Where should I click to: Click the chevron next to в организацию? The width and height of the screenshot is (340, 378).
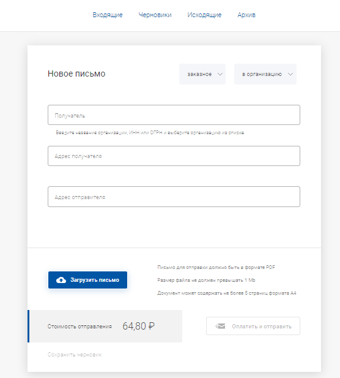(290, 74)
